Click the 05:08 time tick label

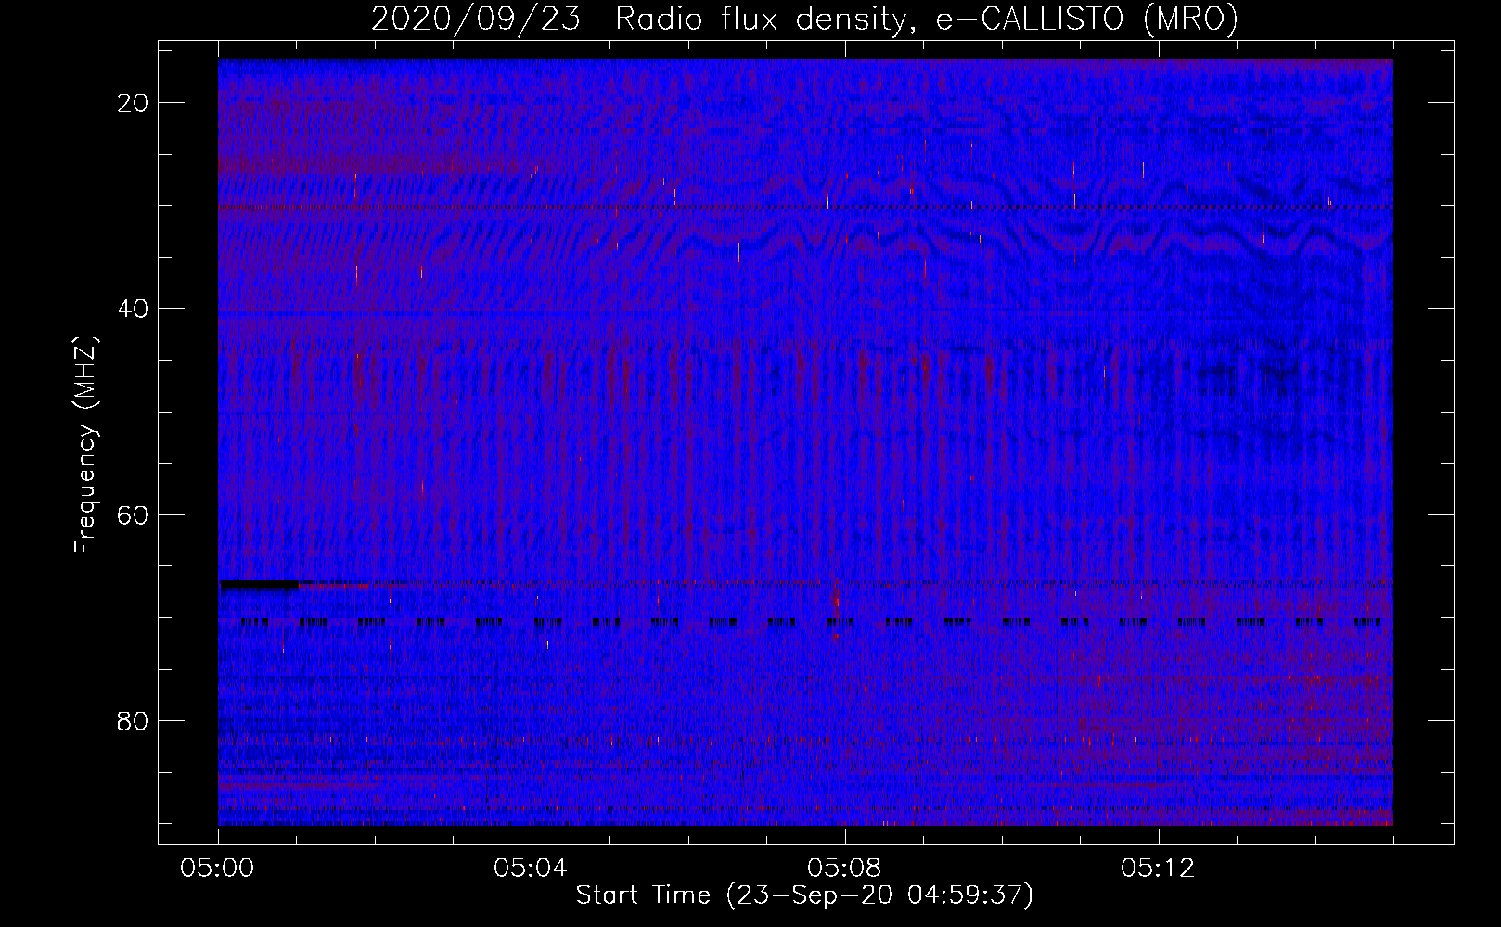tap(844, 869)
